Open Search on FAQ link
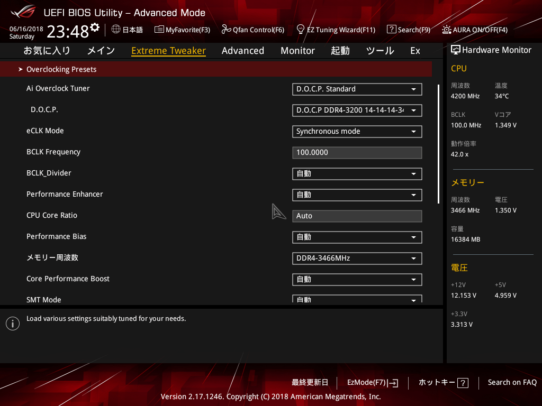542x406 pixels. click(x=512, y=382)
